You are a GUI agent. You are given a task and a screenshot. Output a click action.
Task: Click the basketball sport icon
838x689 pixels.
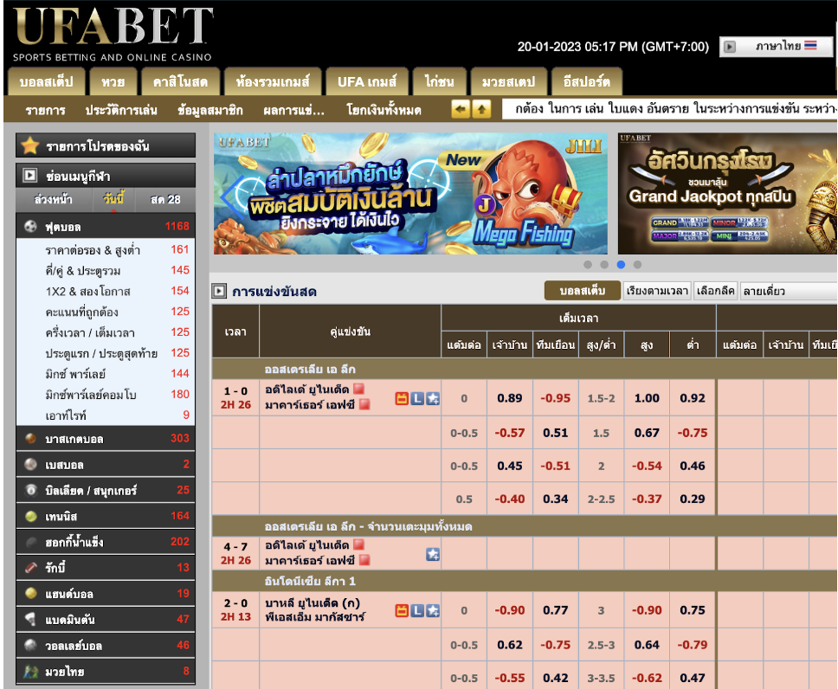pos(30,438)
